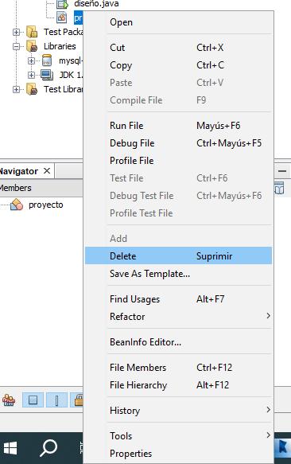Click the Windows Start button
The height and width of the screenshot is (464, 291).
[10, 448]
